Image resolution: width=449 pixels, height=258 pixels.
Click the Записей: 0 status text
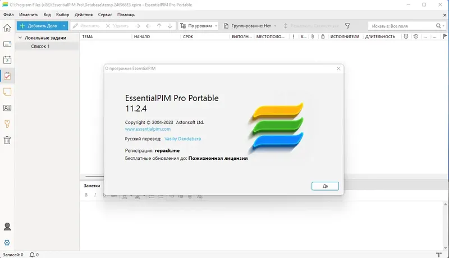coord(13,255)
